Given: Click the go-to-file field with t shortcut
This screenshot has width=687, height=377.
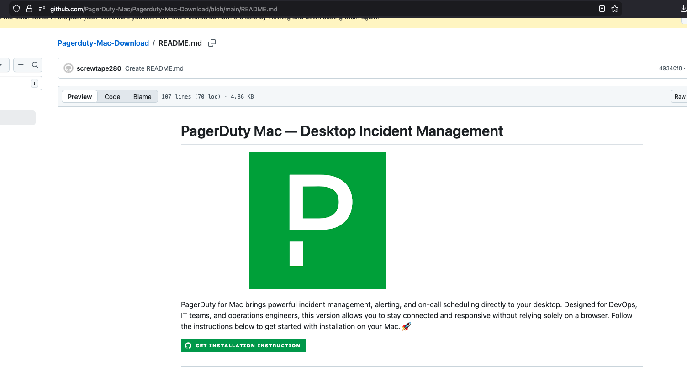Looking at the screenshot, I should pos(21,83).
